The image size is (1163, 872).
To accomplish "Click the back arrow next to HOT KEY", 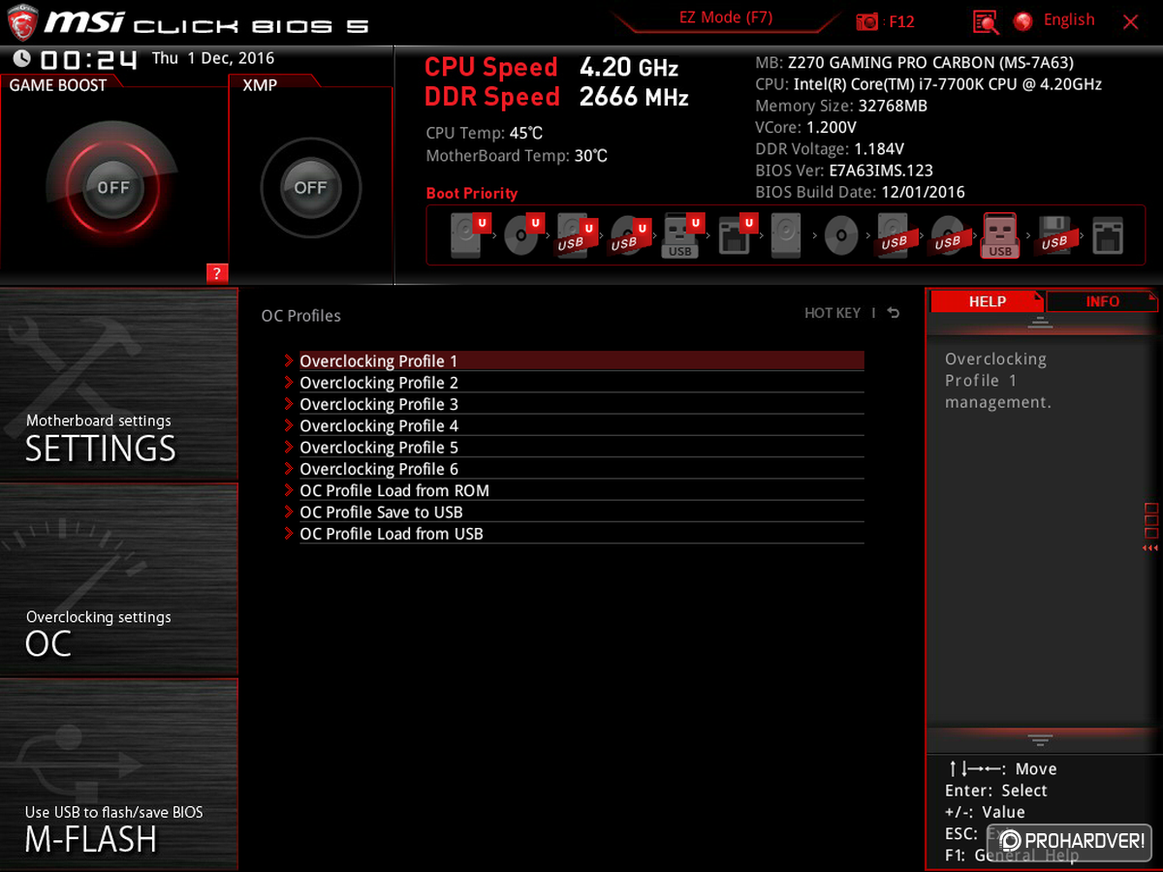I will [893, 313].
